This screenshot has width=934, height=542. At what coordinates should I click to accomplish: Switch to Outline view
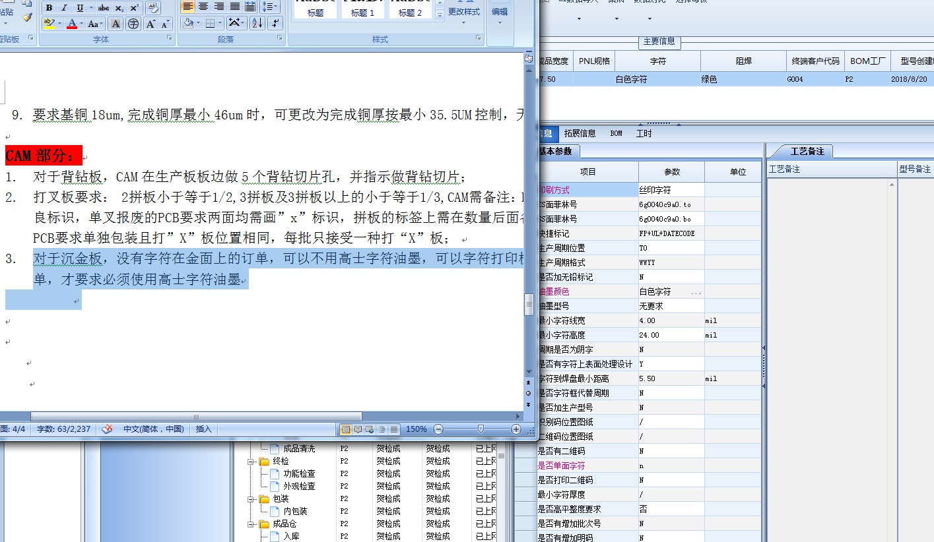point(382,429)
